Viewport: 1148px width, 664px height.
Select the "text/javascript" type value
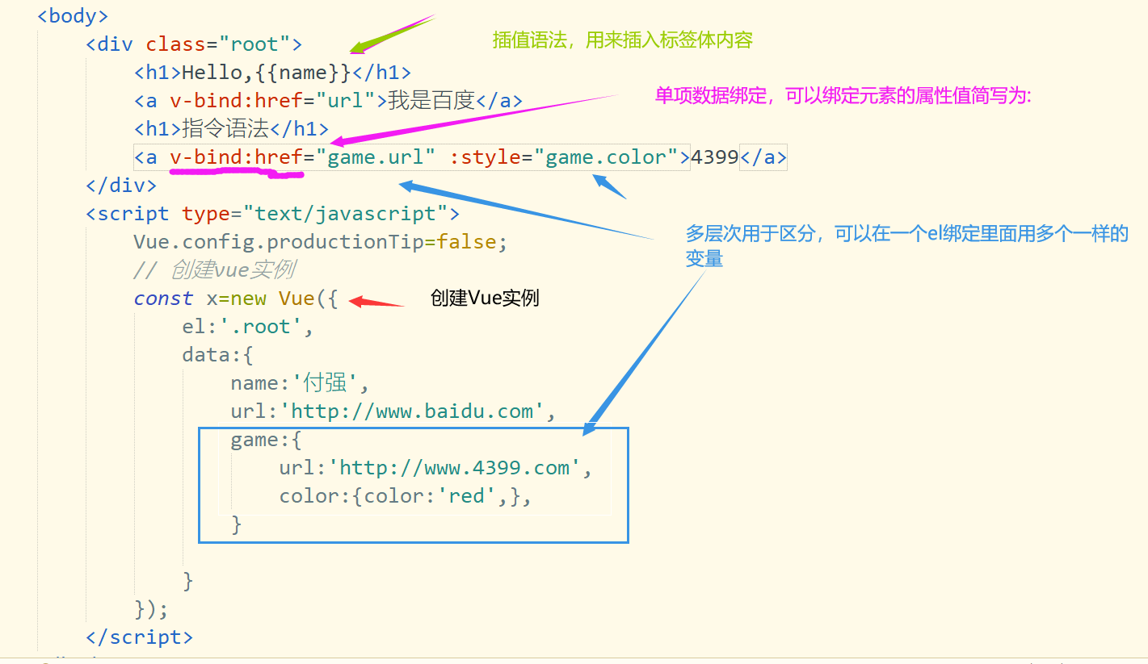tap(346, 213)
